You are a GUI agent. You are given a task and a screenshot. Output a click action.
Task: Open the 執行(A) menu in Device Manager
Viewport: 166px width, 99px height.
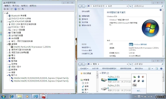tap(16, 6)
